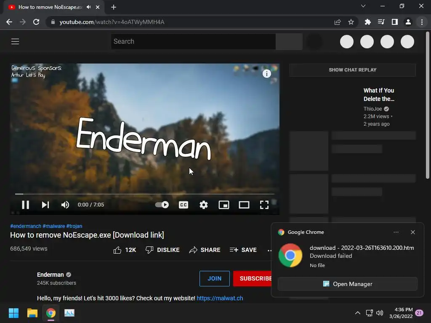The height and width of the screenshot is (323, 431).
Task: Enter fullscreen mode
Action: point(264,205)
